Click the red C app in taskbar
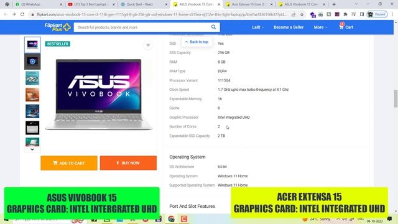398x224 pixels. pyautogui.click(x=184, y=218)
